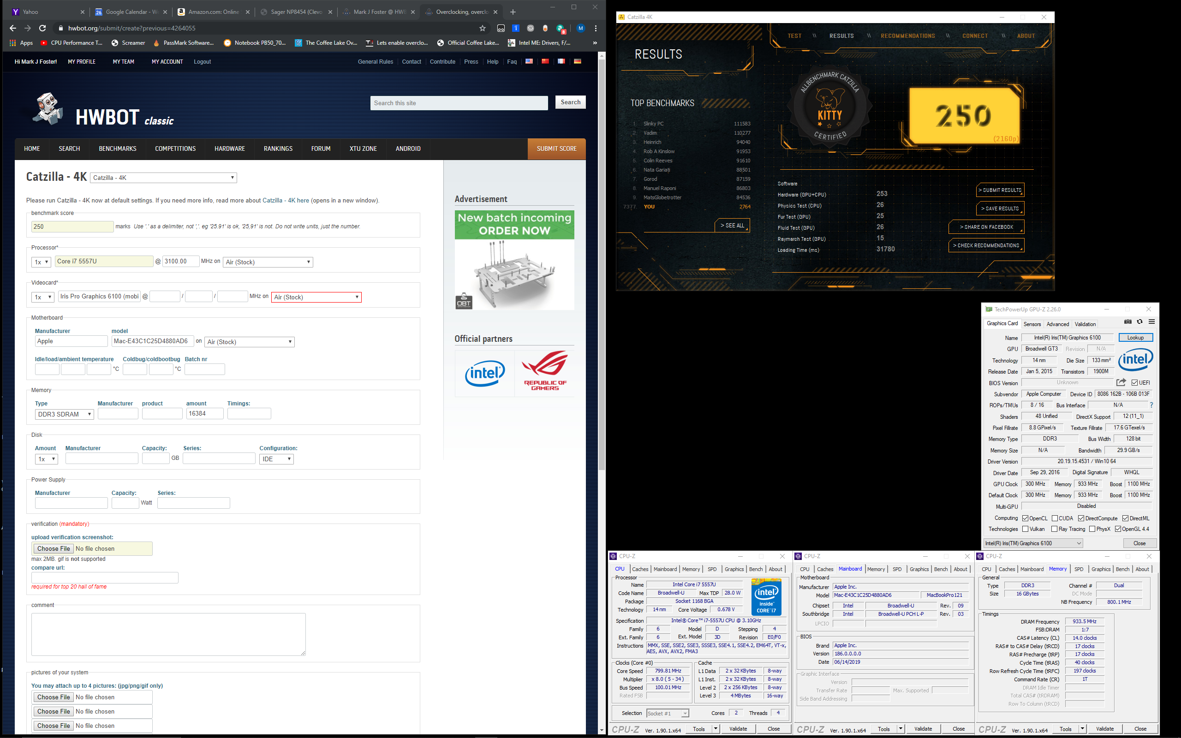
Task: Click the blue info extension icon
Action: click(x=515, y=28)
